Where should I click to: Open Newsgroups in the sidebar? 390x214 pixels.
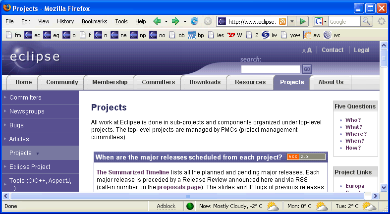tap(27, 111)
